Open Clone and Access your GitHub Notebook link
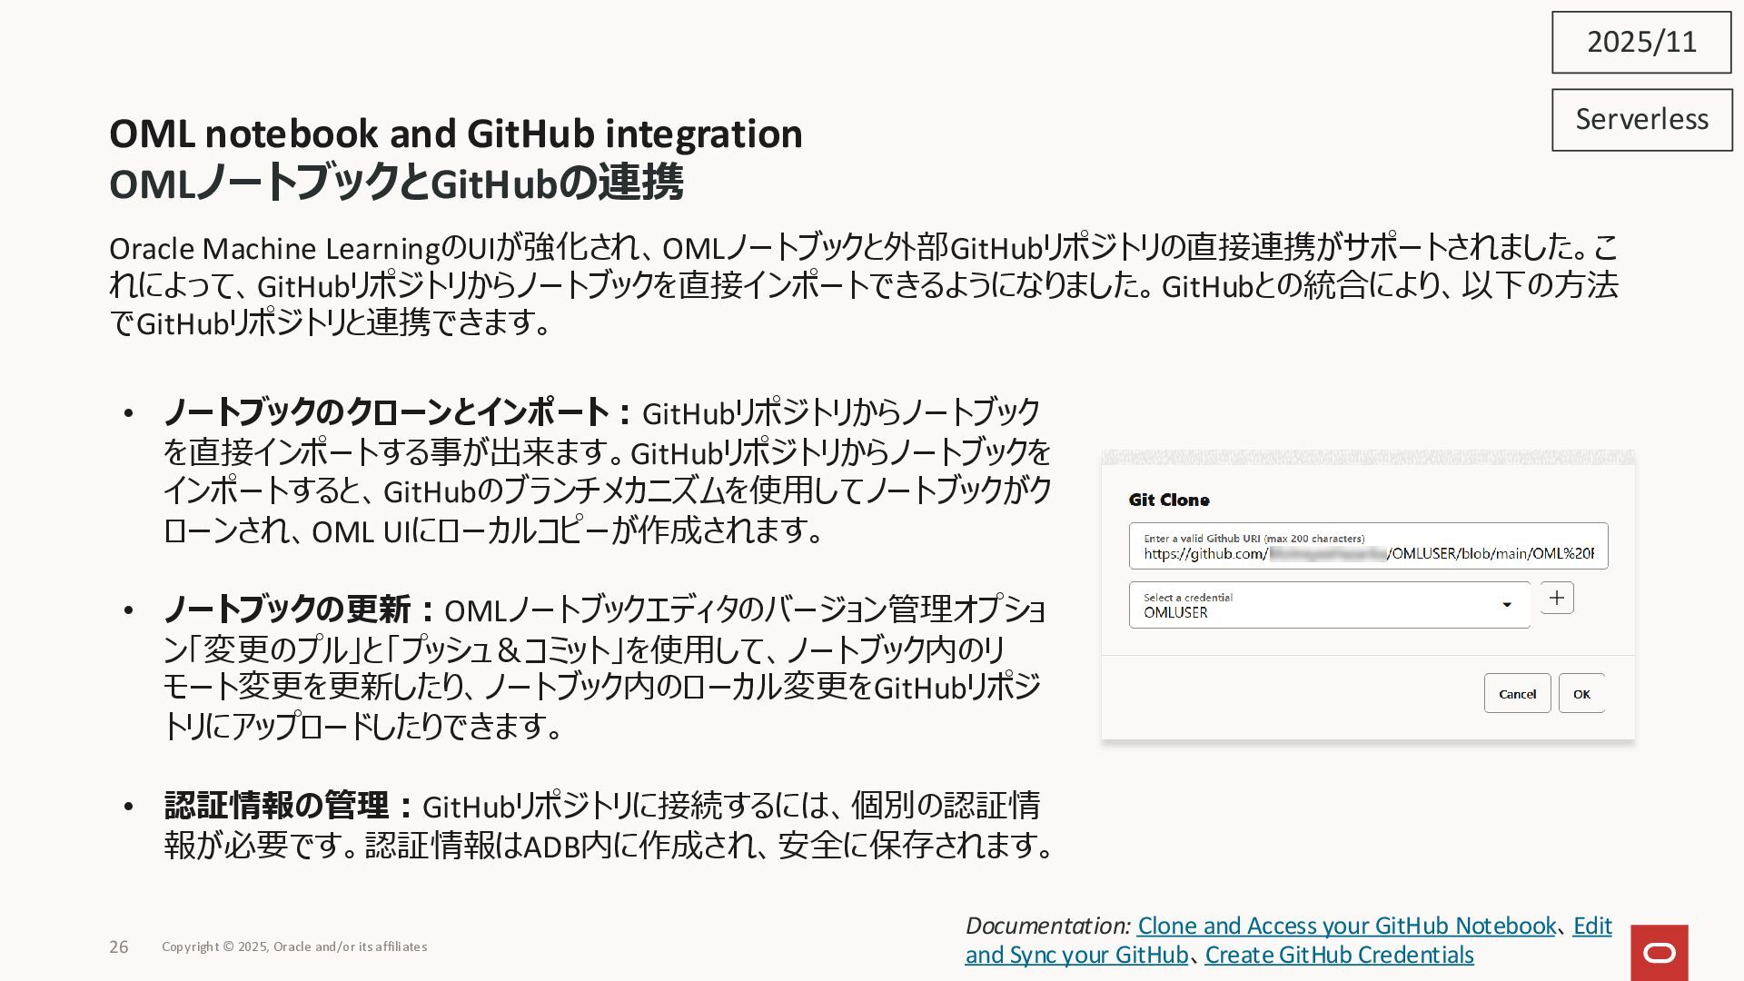This screenshot has height=981, width=1744. (x=1346, y=926)
